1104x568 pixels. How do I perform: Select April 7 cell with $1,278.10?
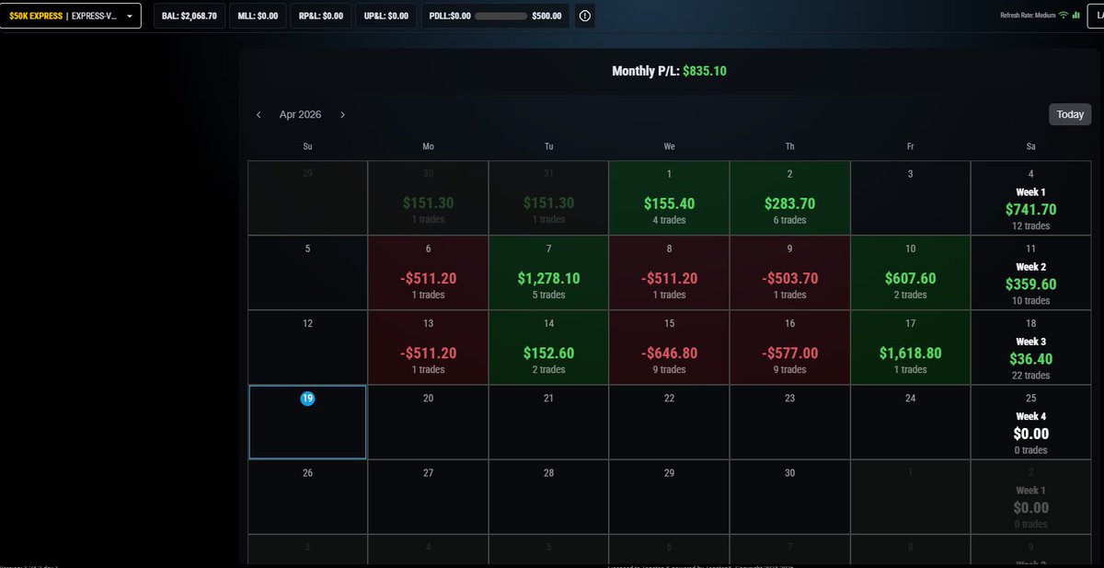coord(548,272)
